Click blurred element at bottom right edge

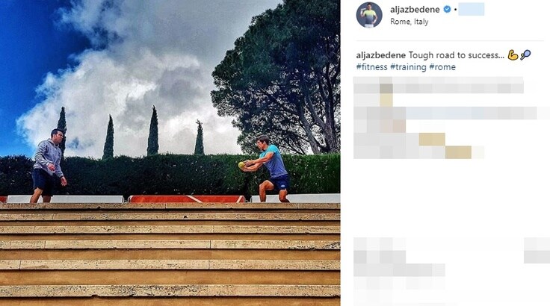click(537, 251)
